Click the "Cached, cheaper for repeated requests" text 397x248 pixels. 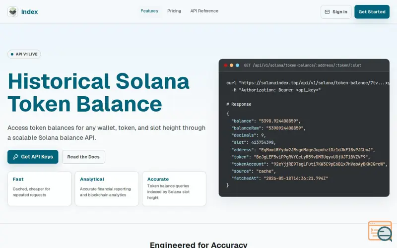pyautogui.click(x=31, y=192)
